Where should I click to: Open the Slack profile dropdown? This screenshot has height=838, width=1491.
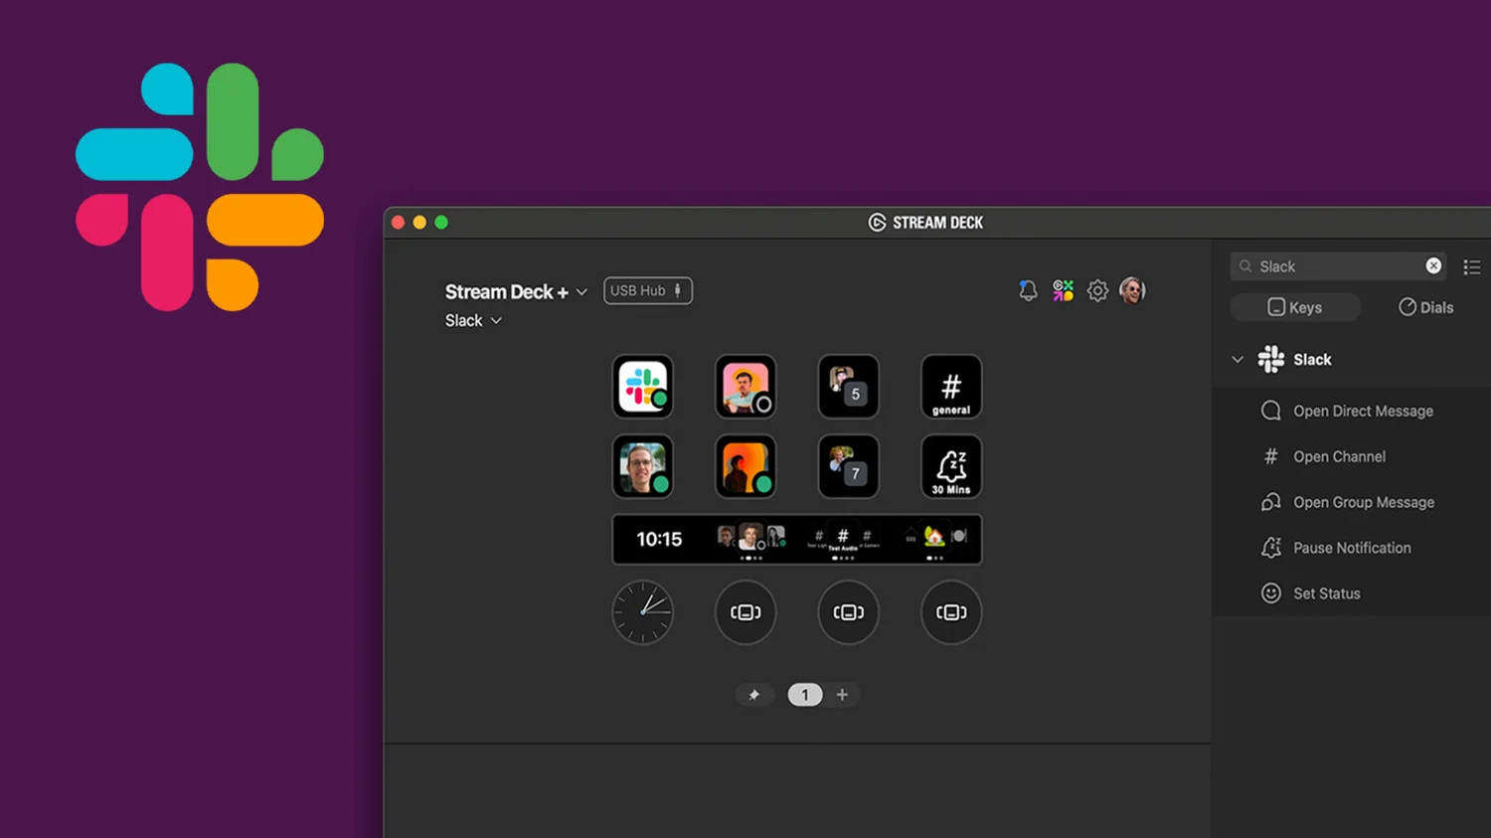473,320
